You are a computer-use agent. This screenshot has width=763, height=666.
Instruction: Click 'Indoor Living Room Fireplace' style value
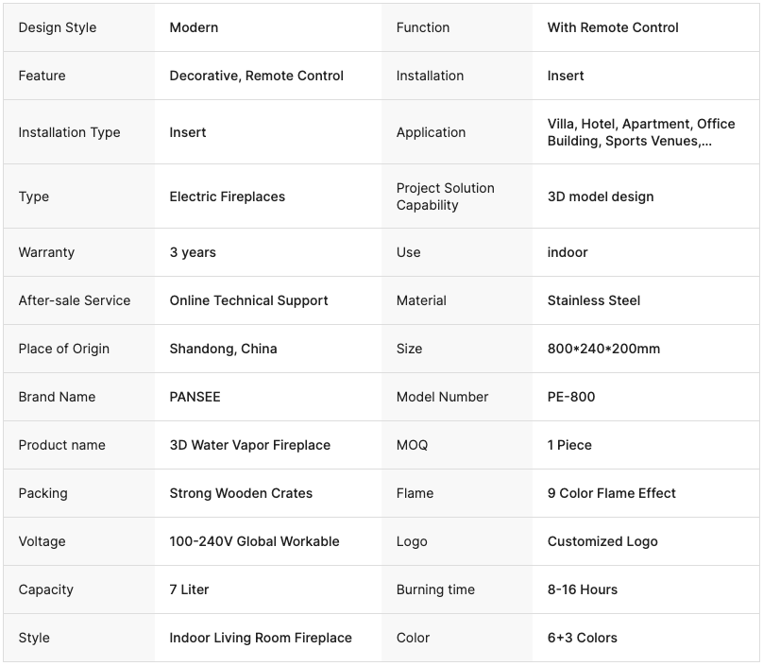coord(260,638)
